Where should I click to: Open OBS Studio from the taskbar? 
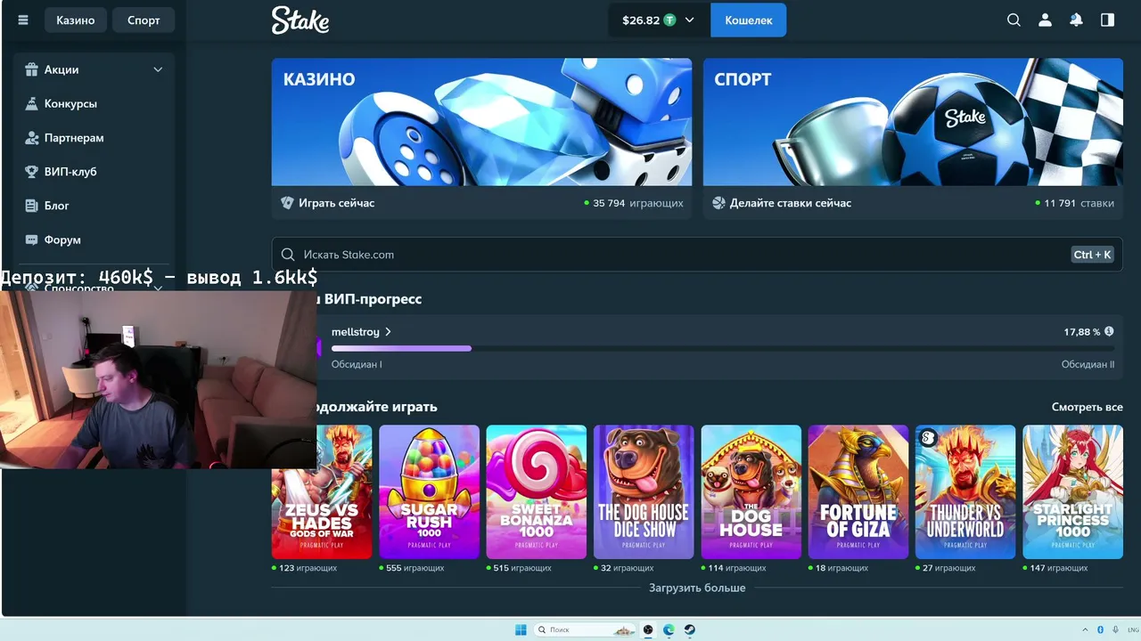click(x=648, y=629)
